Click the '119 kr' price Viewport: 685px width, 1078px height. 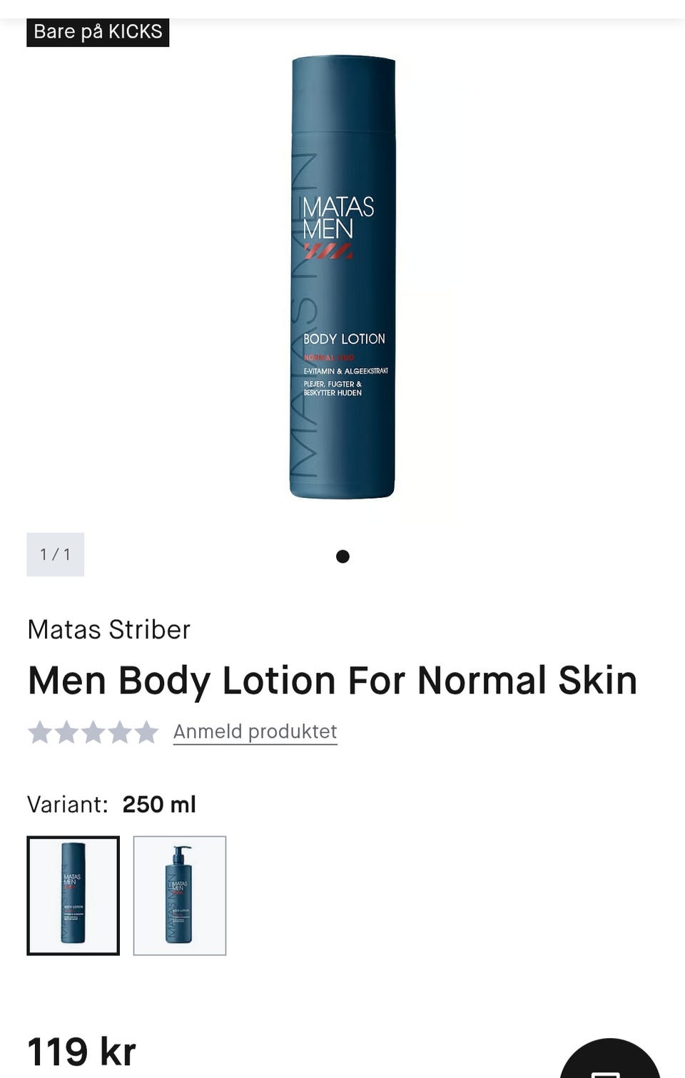[x=81, y=1052]
